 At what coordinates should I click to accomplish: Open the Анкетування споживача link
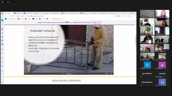(66, 80)
